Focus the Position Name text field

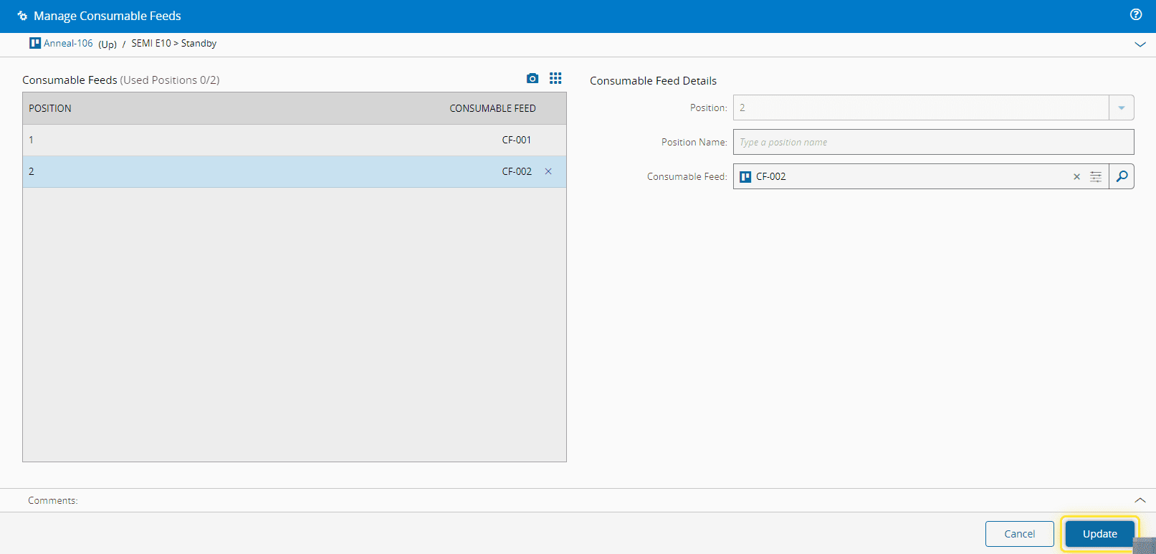pos(932,142)
